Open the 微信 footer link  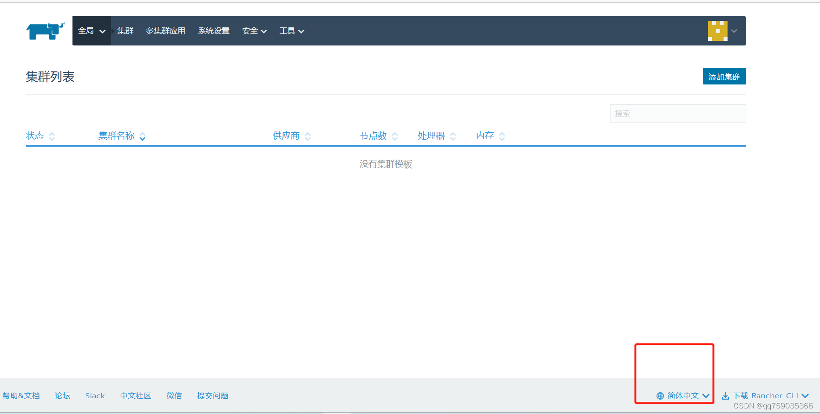pyautogui.click(x=174, y=396)
